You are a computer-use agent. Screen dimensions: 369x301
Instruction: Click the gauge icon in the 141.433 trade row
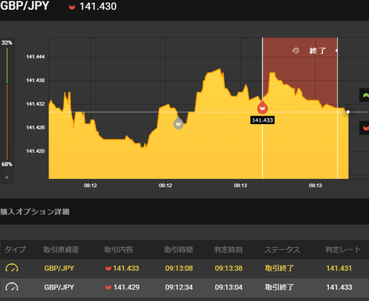(12, 268)
